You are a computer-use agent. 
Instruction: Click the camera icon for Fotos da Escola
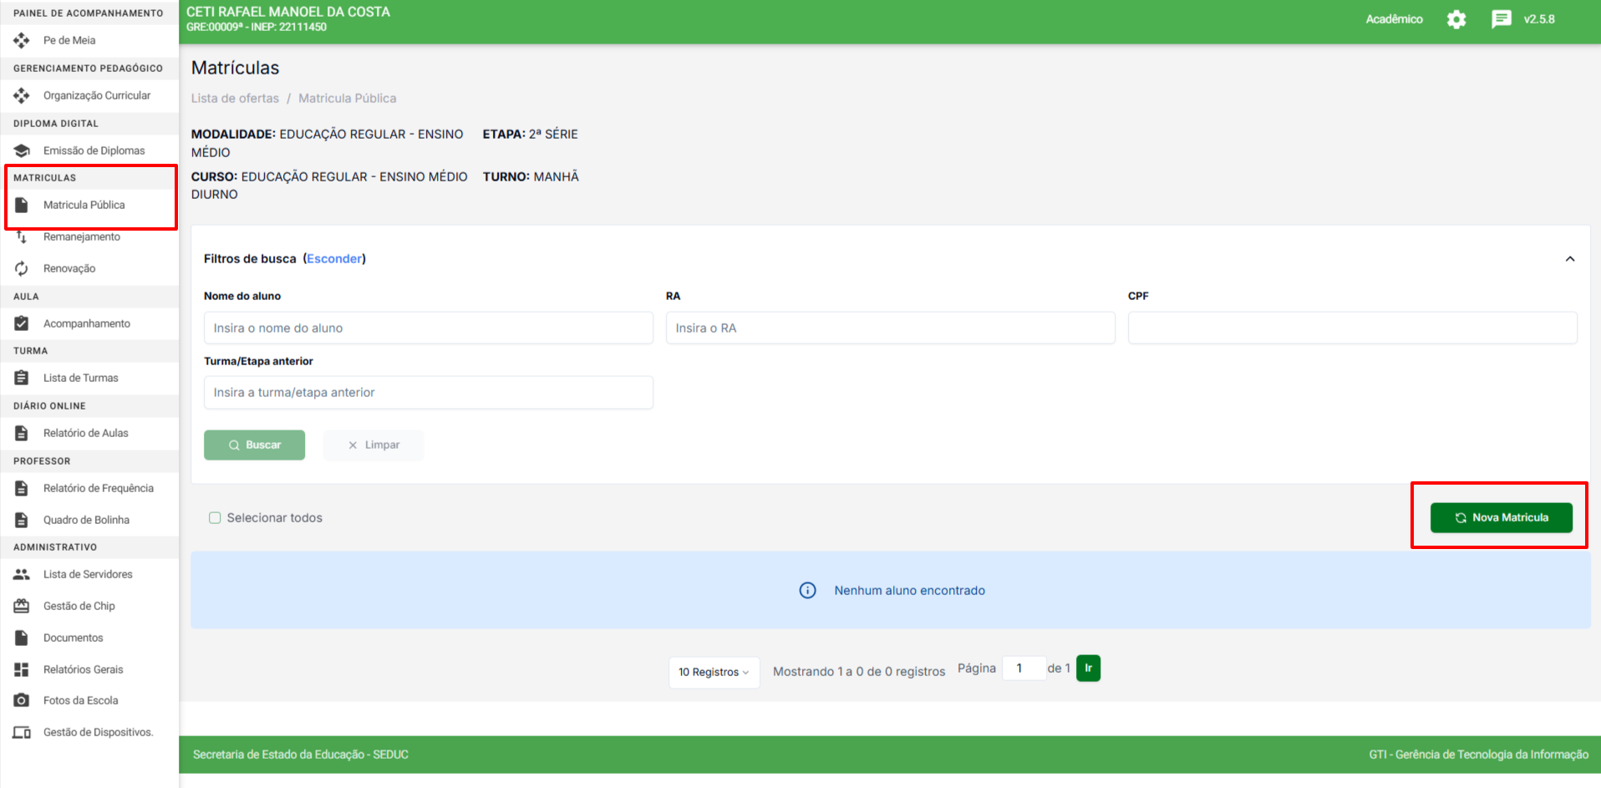22,700
